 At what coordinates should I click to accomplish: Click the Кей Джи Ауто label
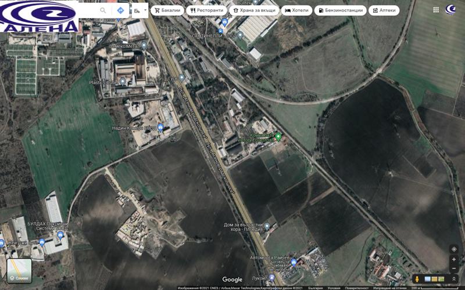coord(23,243)
